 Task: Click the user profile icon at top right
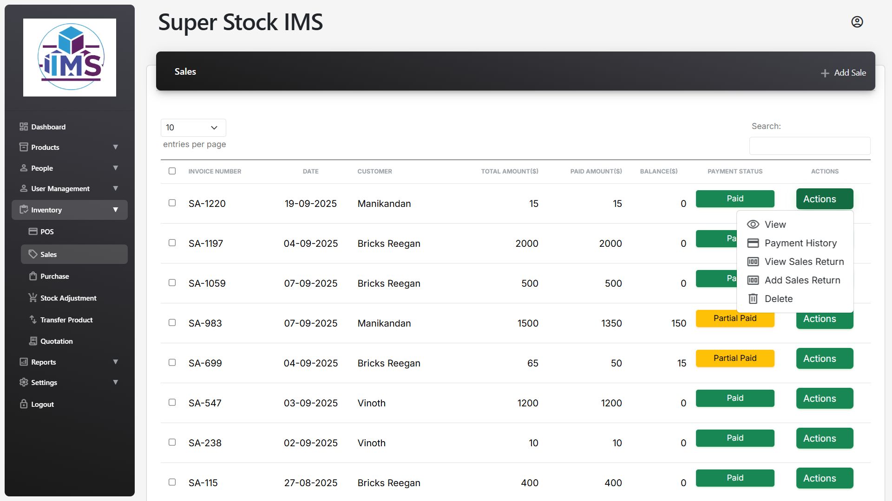click(x=857, y=22)
